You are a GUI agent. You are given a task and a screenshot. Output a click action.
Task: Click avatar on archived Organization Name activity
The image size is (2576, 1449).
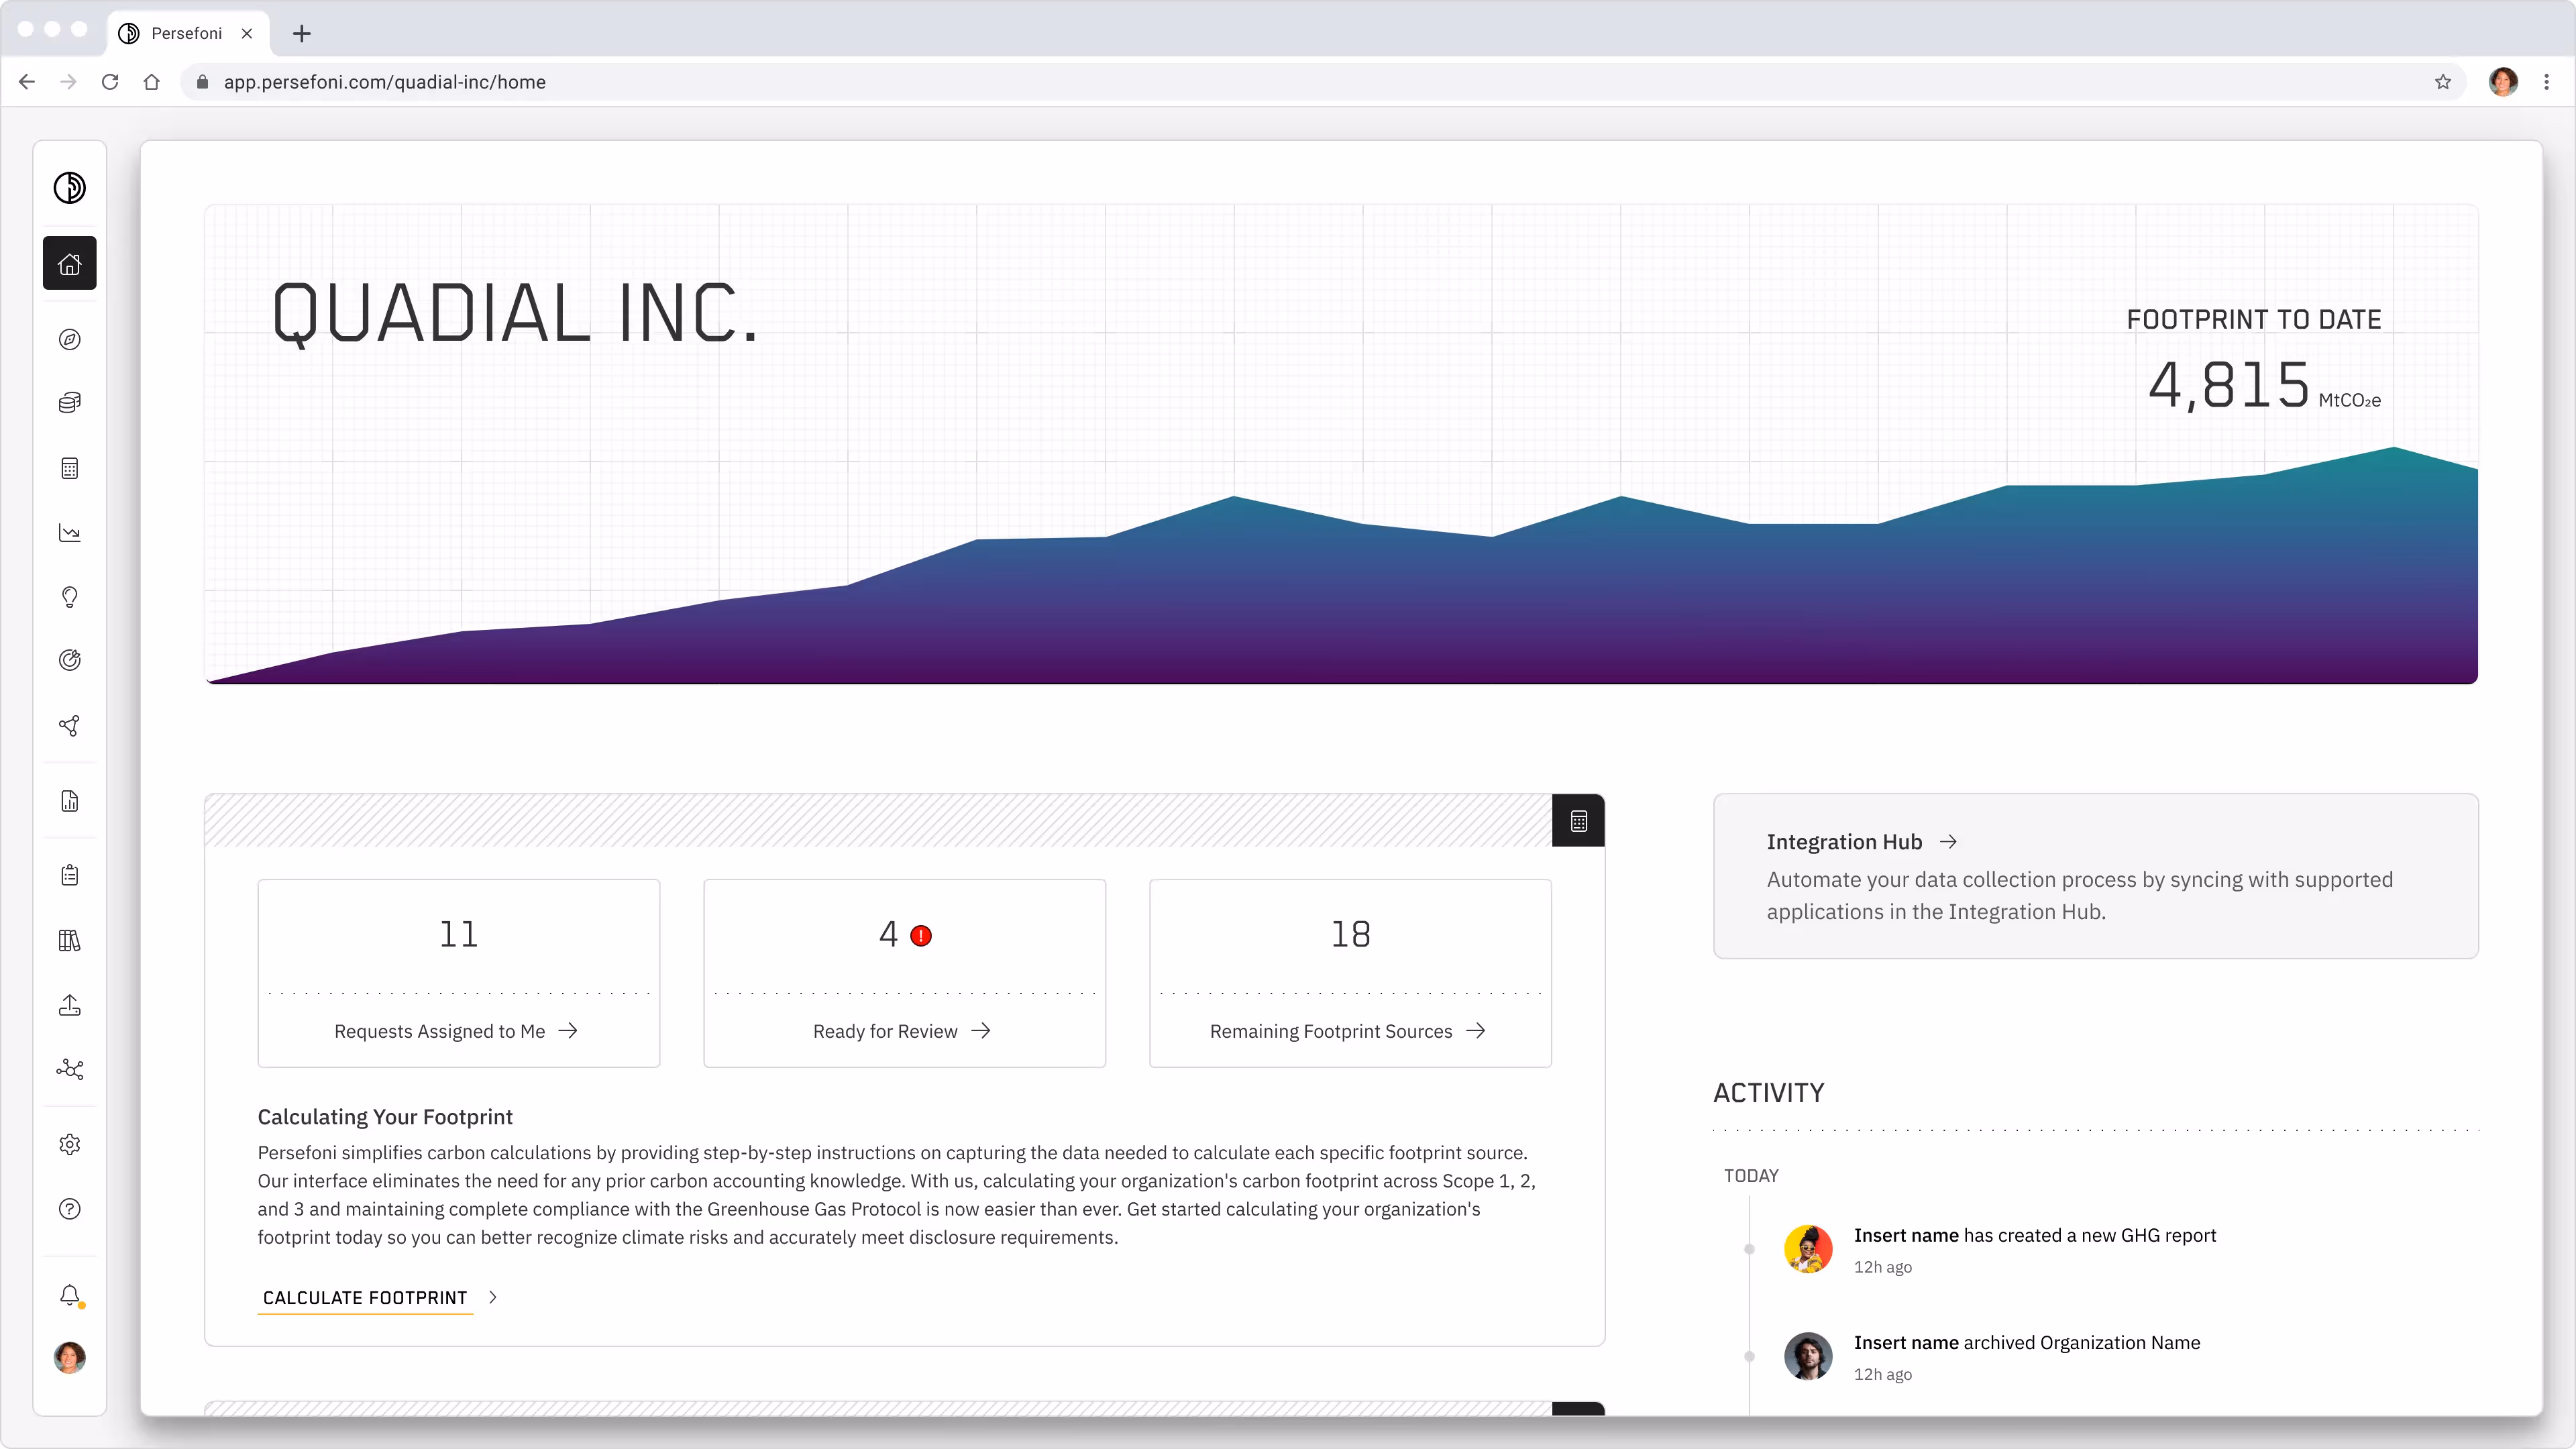[x=1808, y=1357]
